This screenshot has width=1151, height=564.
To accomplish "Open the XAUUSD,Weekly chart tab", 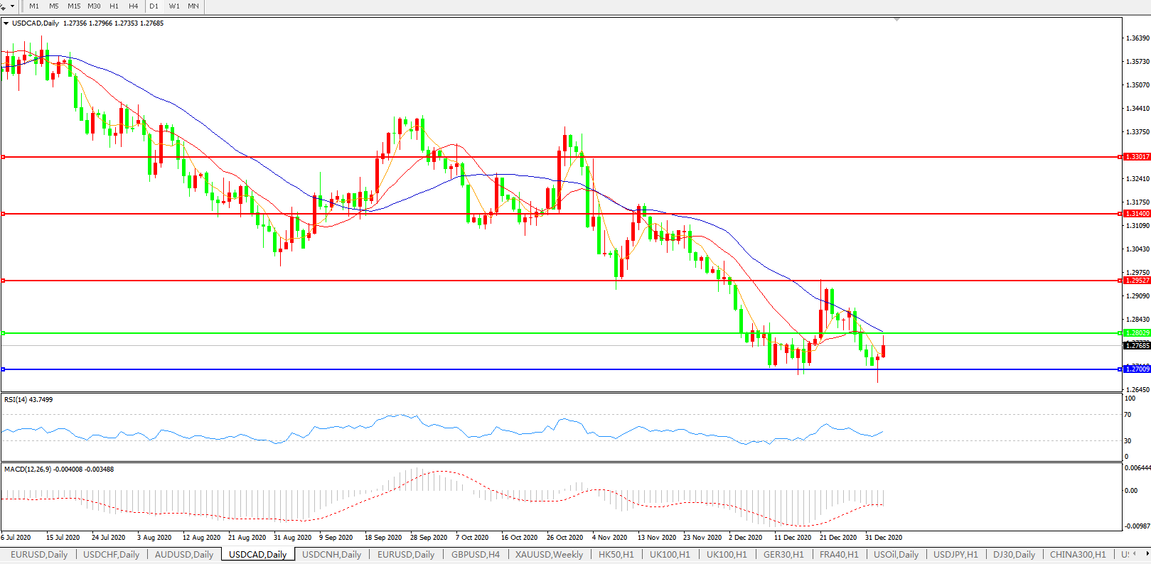I will (x=549, y=555).
